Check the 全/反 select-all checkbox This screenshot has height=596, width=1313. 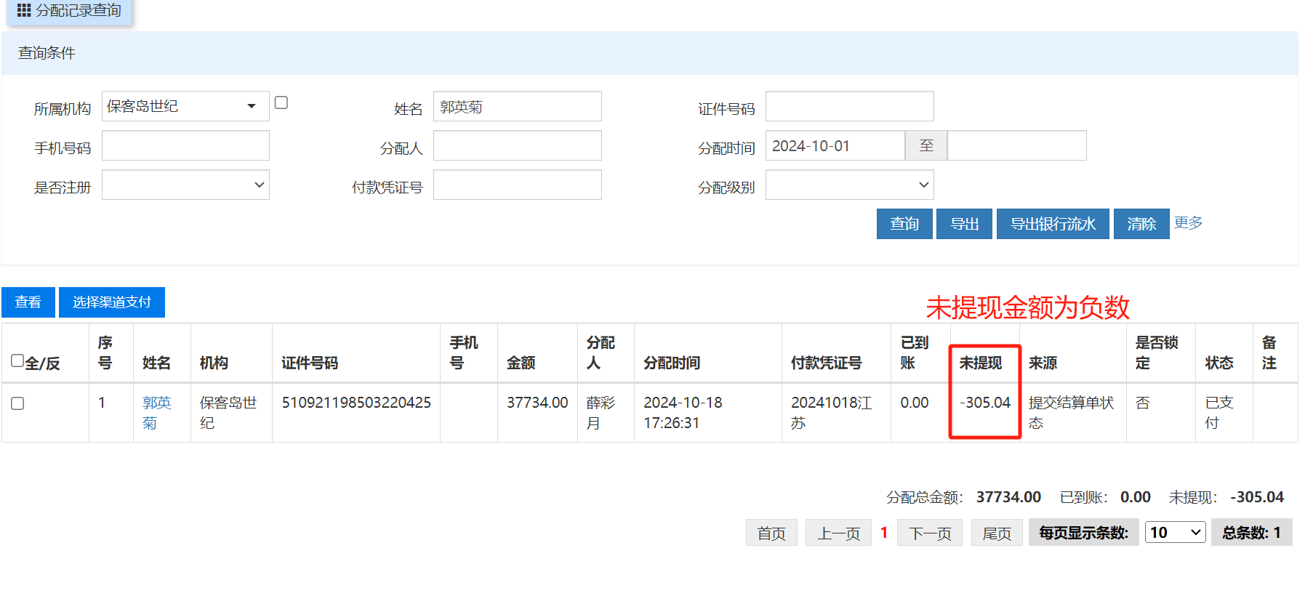[x=17, y=361]
